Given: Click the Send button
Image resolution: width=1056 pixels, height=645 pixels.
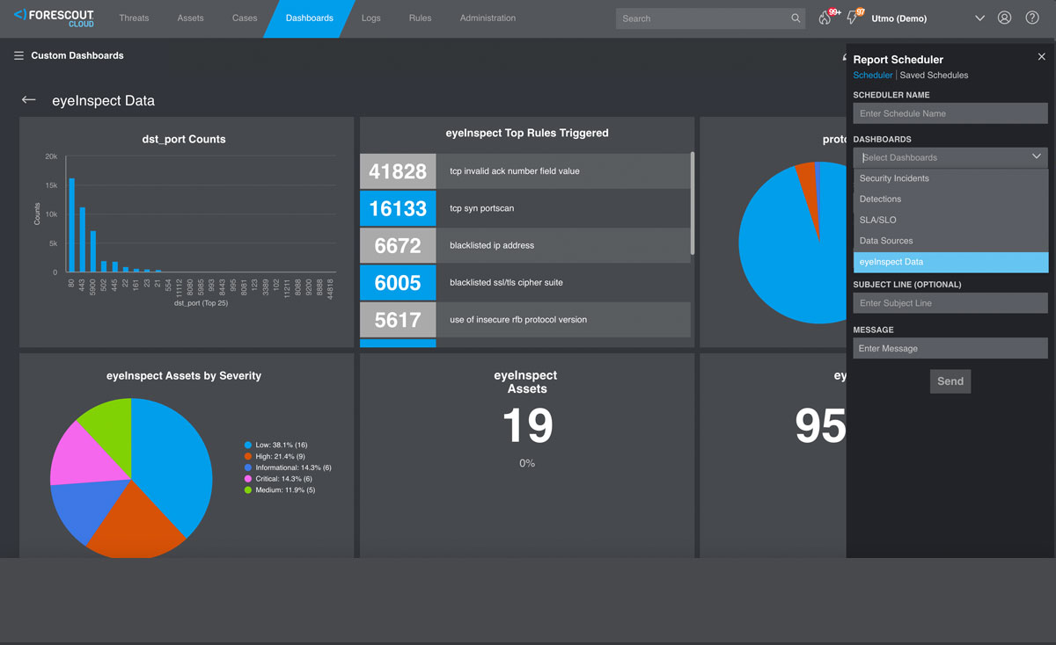Looking at the screenshot, I should pos(950,381).
